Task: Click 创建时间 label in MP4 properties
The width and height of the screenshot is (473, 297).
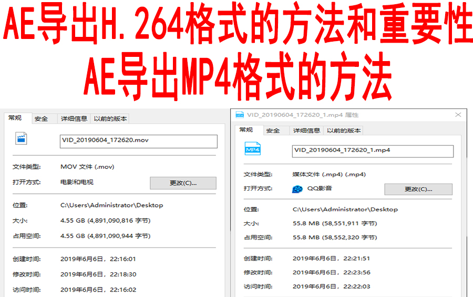Action: tap(258, 259)
